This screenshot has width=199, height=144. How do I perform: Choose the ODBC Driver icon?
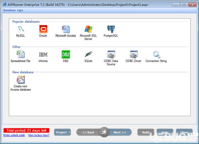(134, 54)
